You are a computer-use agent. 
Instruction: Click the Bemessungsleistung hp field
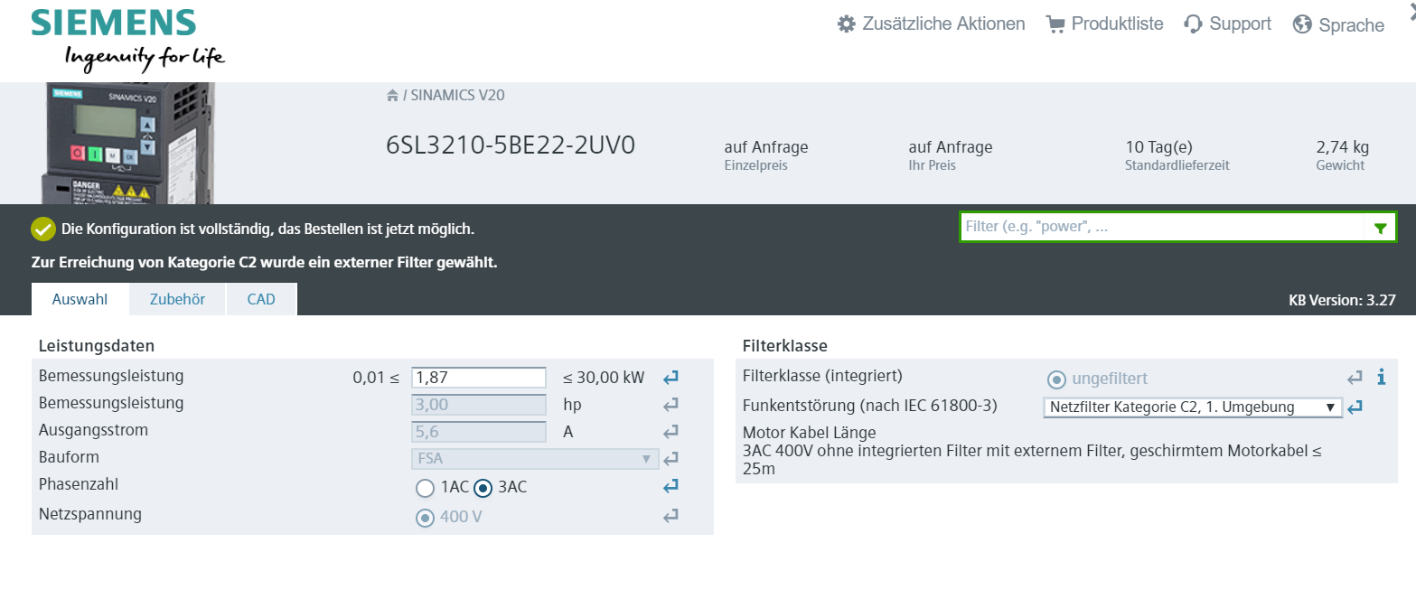479,405
